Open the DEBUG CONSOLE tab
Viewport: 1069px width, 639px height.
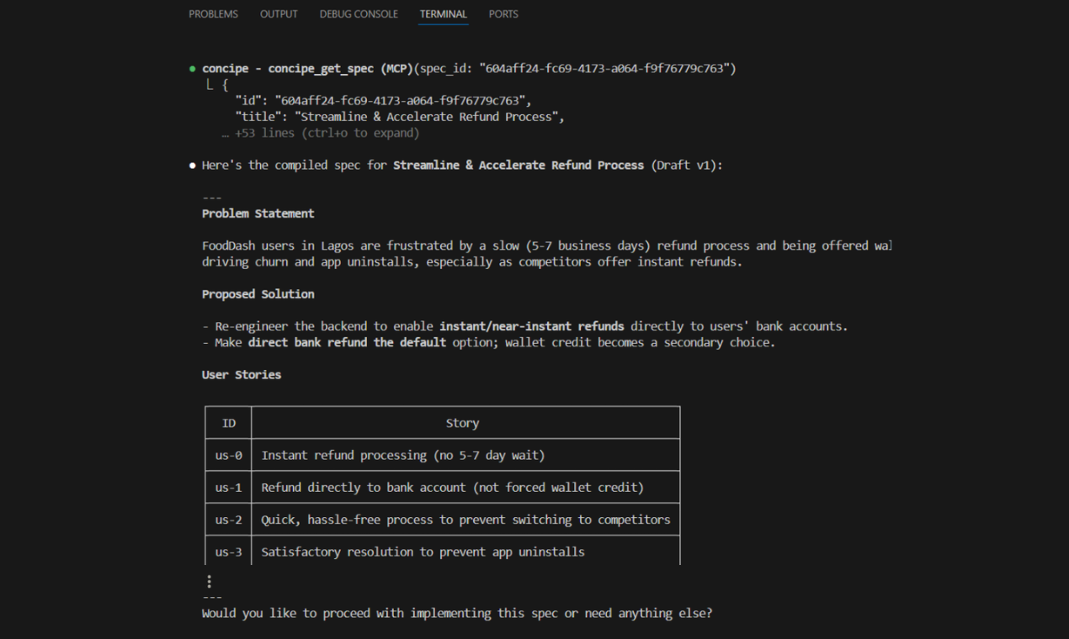359,14
